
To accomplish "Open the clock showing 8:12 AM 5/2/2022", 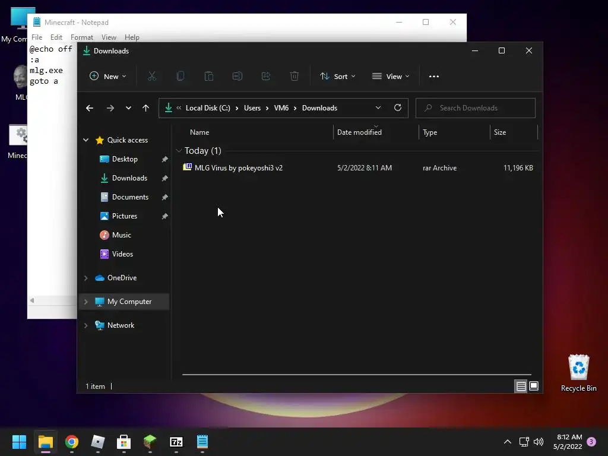I will 568,442.
